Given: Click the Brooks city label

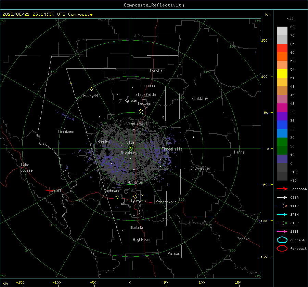Looking at the screenshot, I should [243, 239].
